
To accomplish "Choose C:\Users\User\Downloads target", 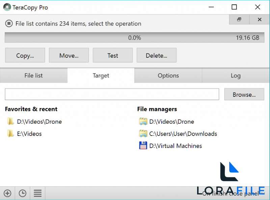I will pyautogui.click(x=183, y=134).
